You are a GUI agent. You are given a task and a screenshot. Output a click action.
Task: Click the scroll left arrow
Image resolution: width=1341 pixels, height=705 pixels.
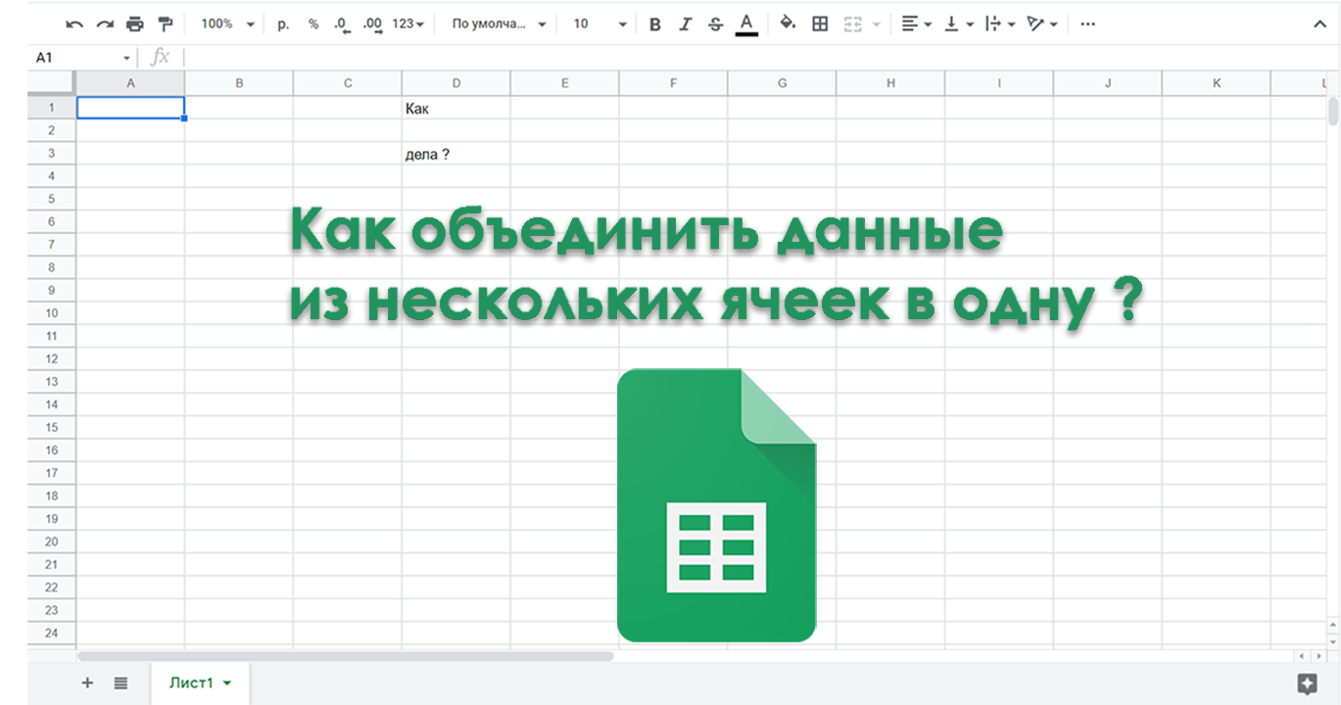coord(1300,656)
